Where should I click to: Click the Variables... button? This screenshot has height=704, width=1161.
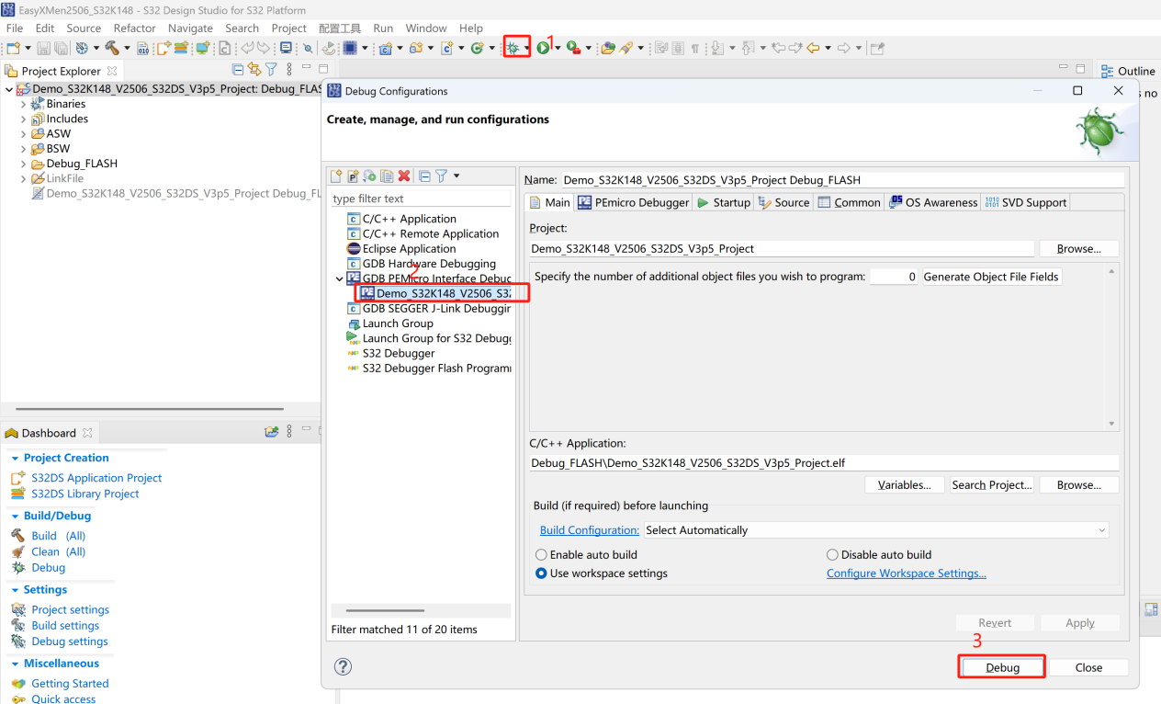(x=904, y=484)
